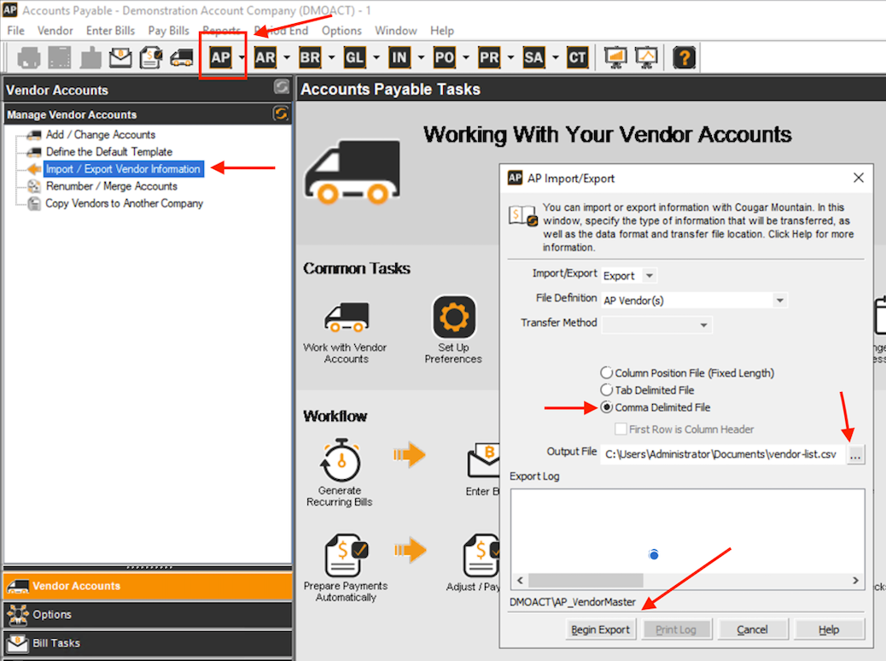Viewport: 886px width, 661px height.
Task: Open the Help menu
Action: click(442, 31)
